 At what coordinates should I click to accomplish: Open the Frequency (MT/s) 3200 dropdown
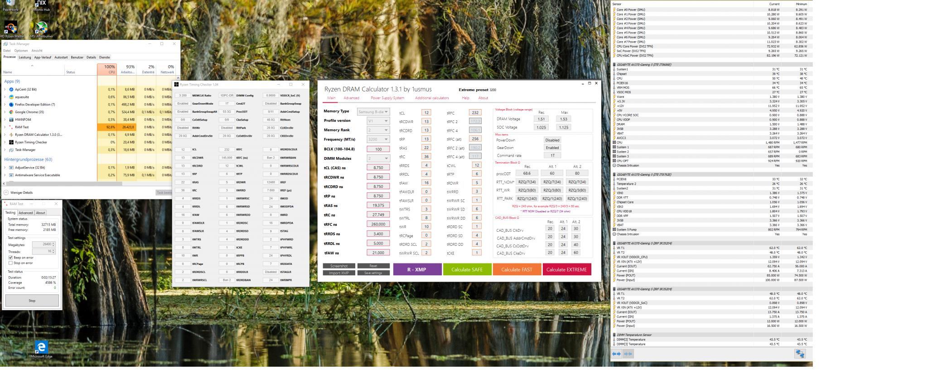[378, 139]
